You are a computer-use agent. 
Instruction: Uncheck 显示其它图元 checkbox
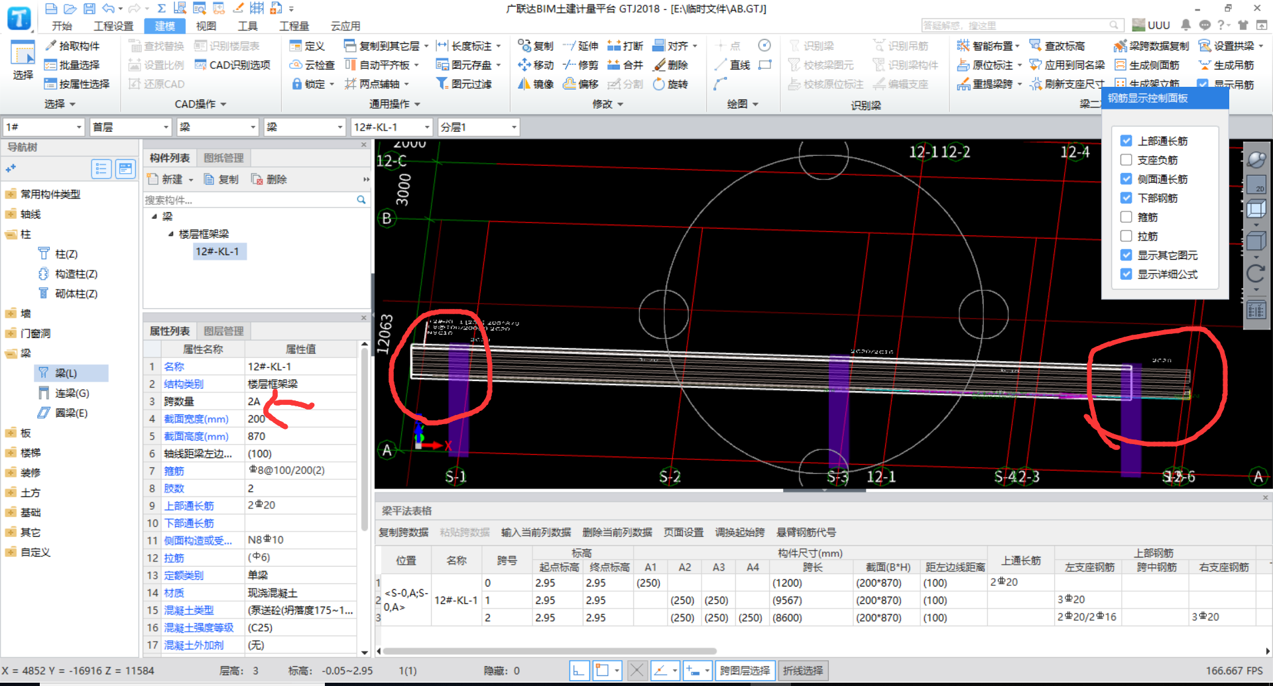pos(1126,255)
